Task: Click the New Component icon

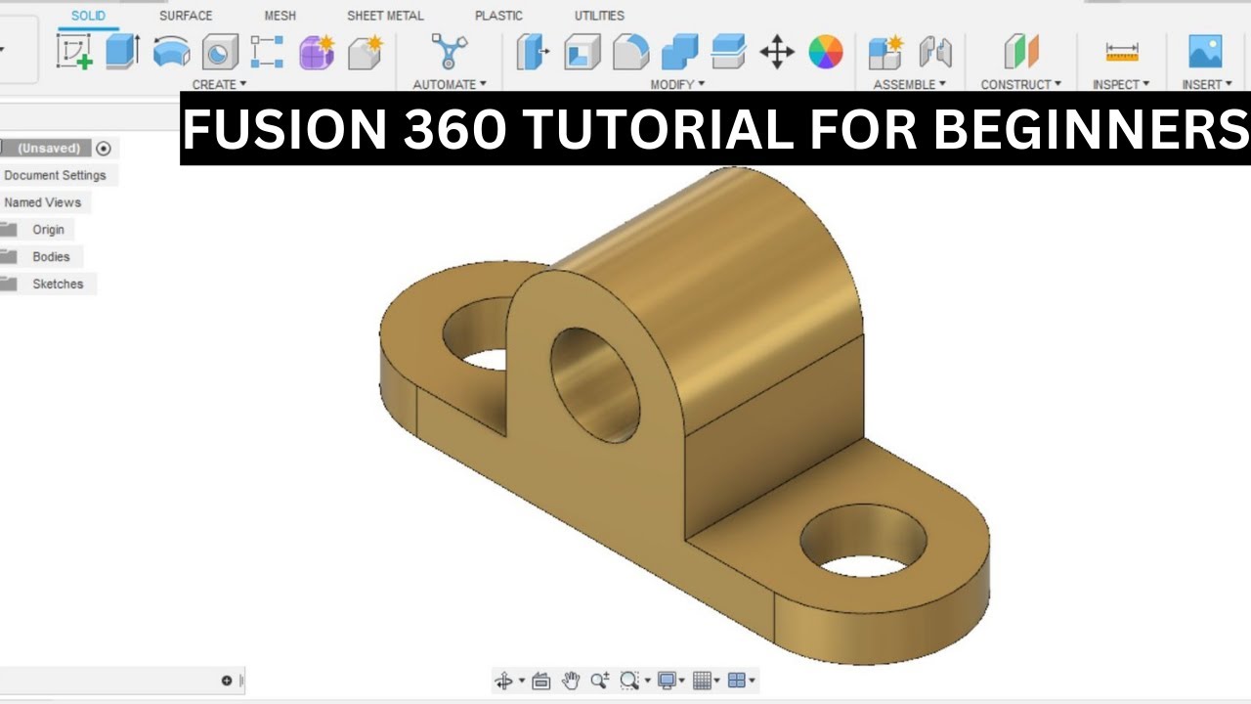Action: point(885,52)
